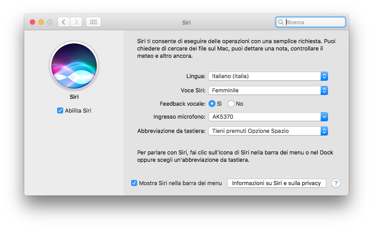The image size is (373, 230).
Task: Click the Voce Siri: label
Action: coord(193,90)
